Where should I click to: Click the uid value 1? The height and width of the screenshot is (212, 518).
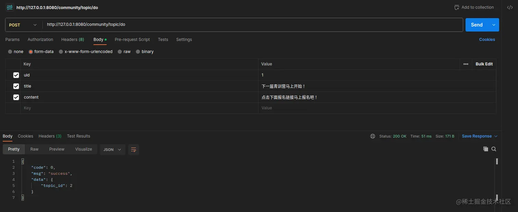[x=262, y=75]
